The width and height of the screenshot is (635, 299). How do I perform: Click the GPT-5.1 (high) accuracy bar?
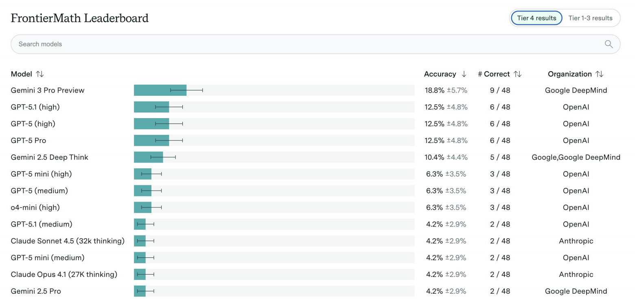151,107
